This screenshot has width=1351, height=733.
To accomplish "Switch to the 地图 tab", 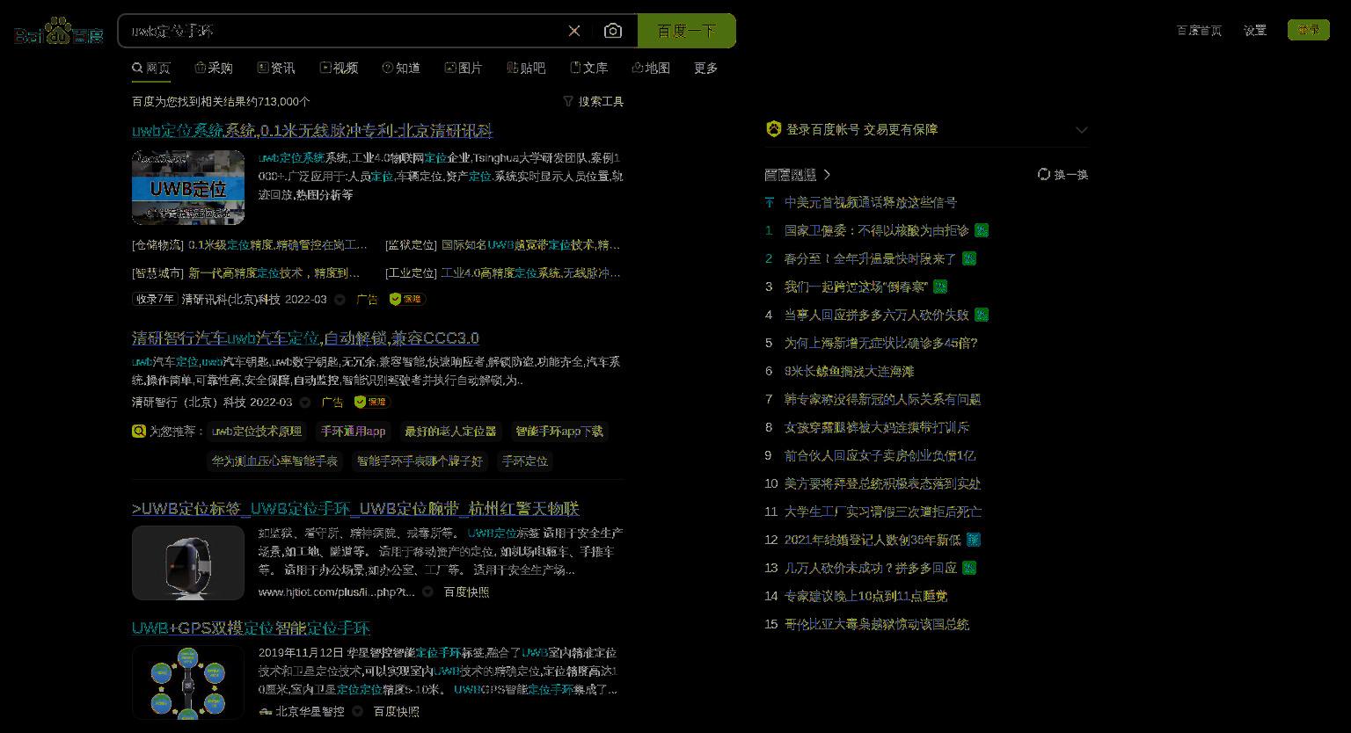I will pyautogui.click(x=651, y=68).
